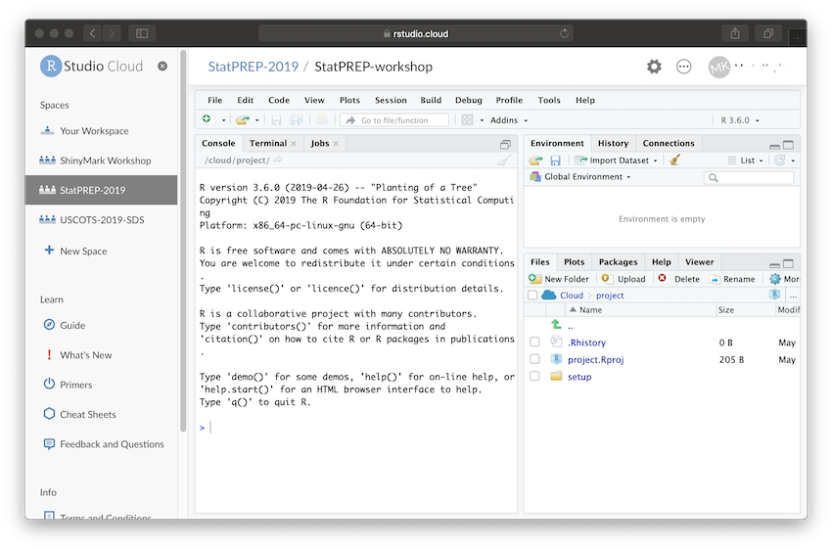Click the save all documents icon
832x550 pixels.
[x=296, y=120]
